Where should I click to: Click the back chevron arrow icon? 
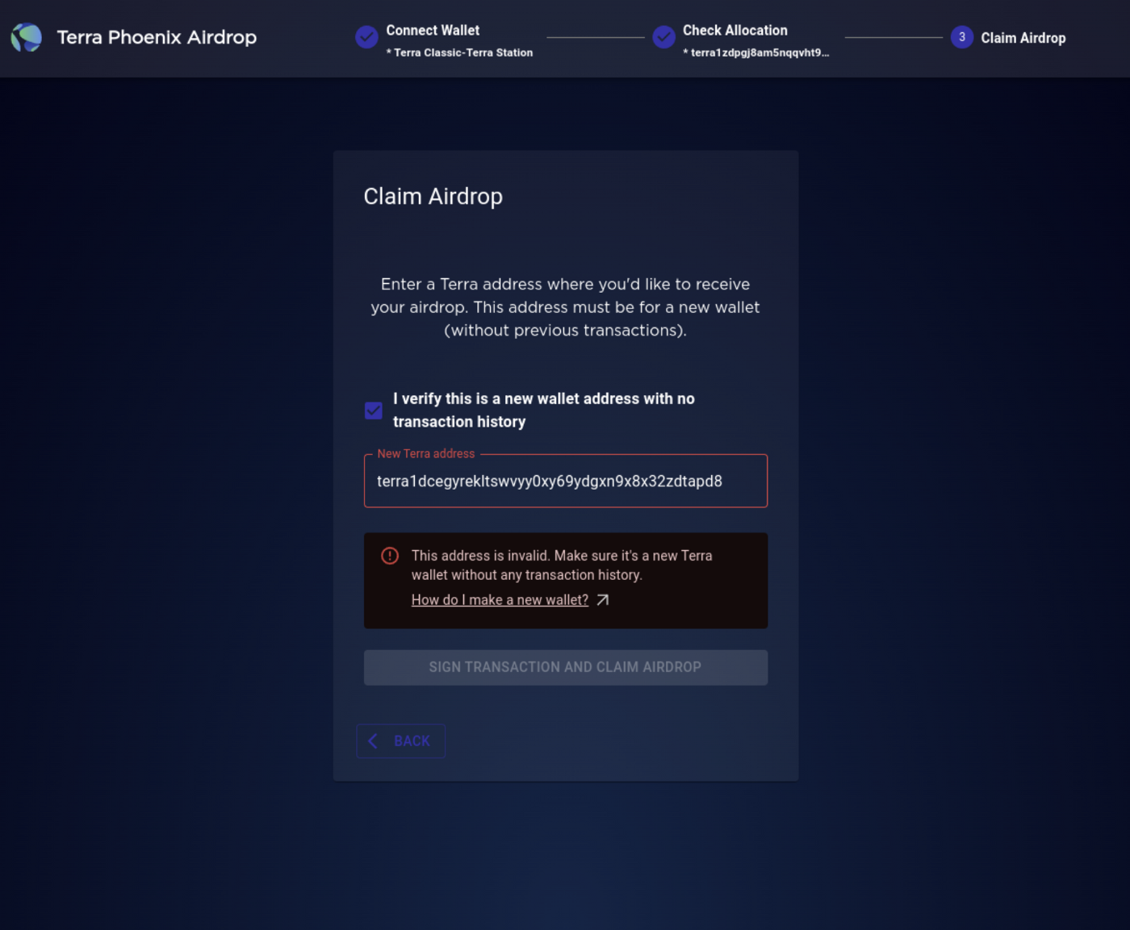click(373, 741)
